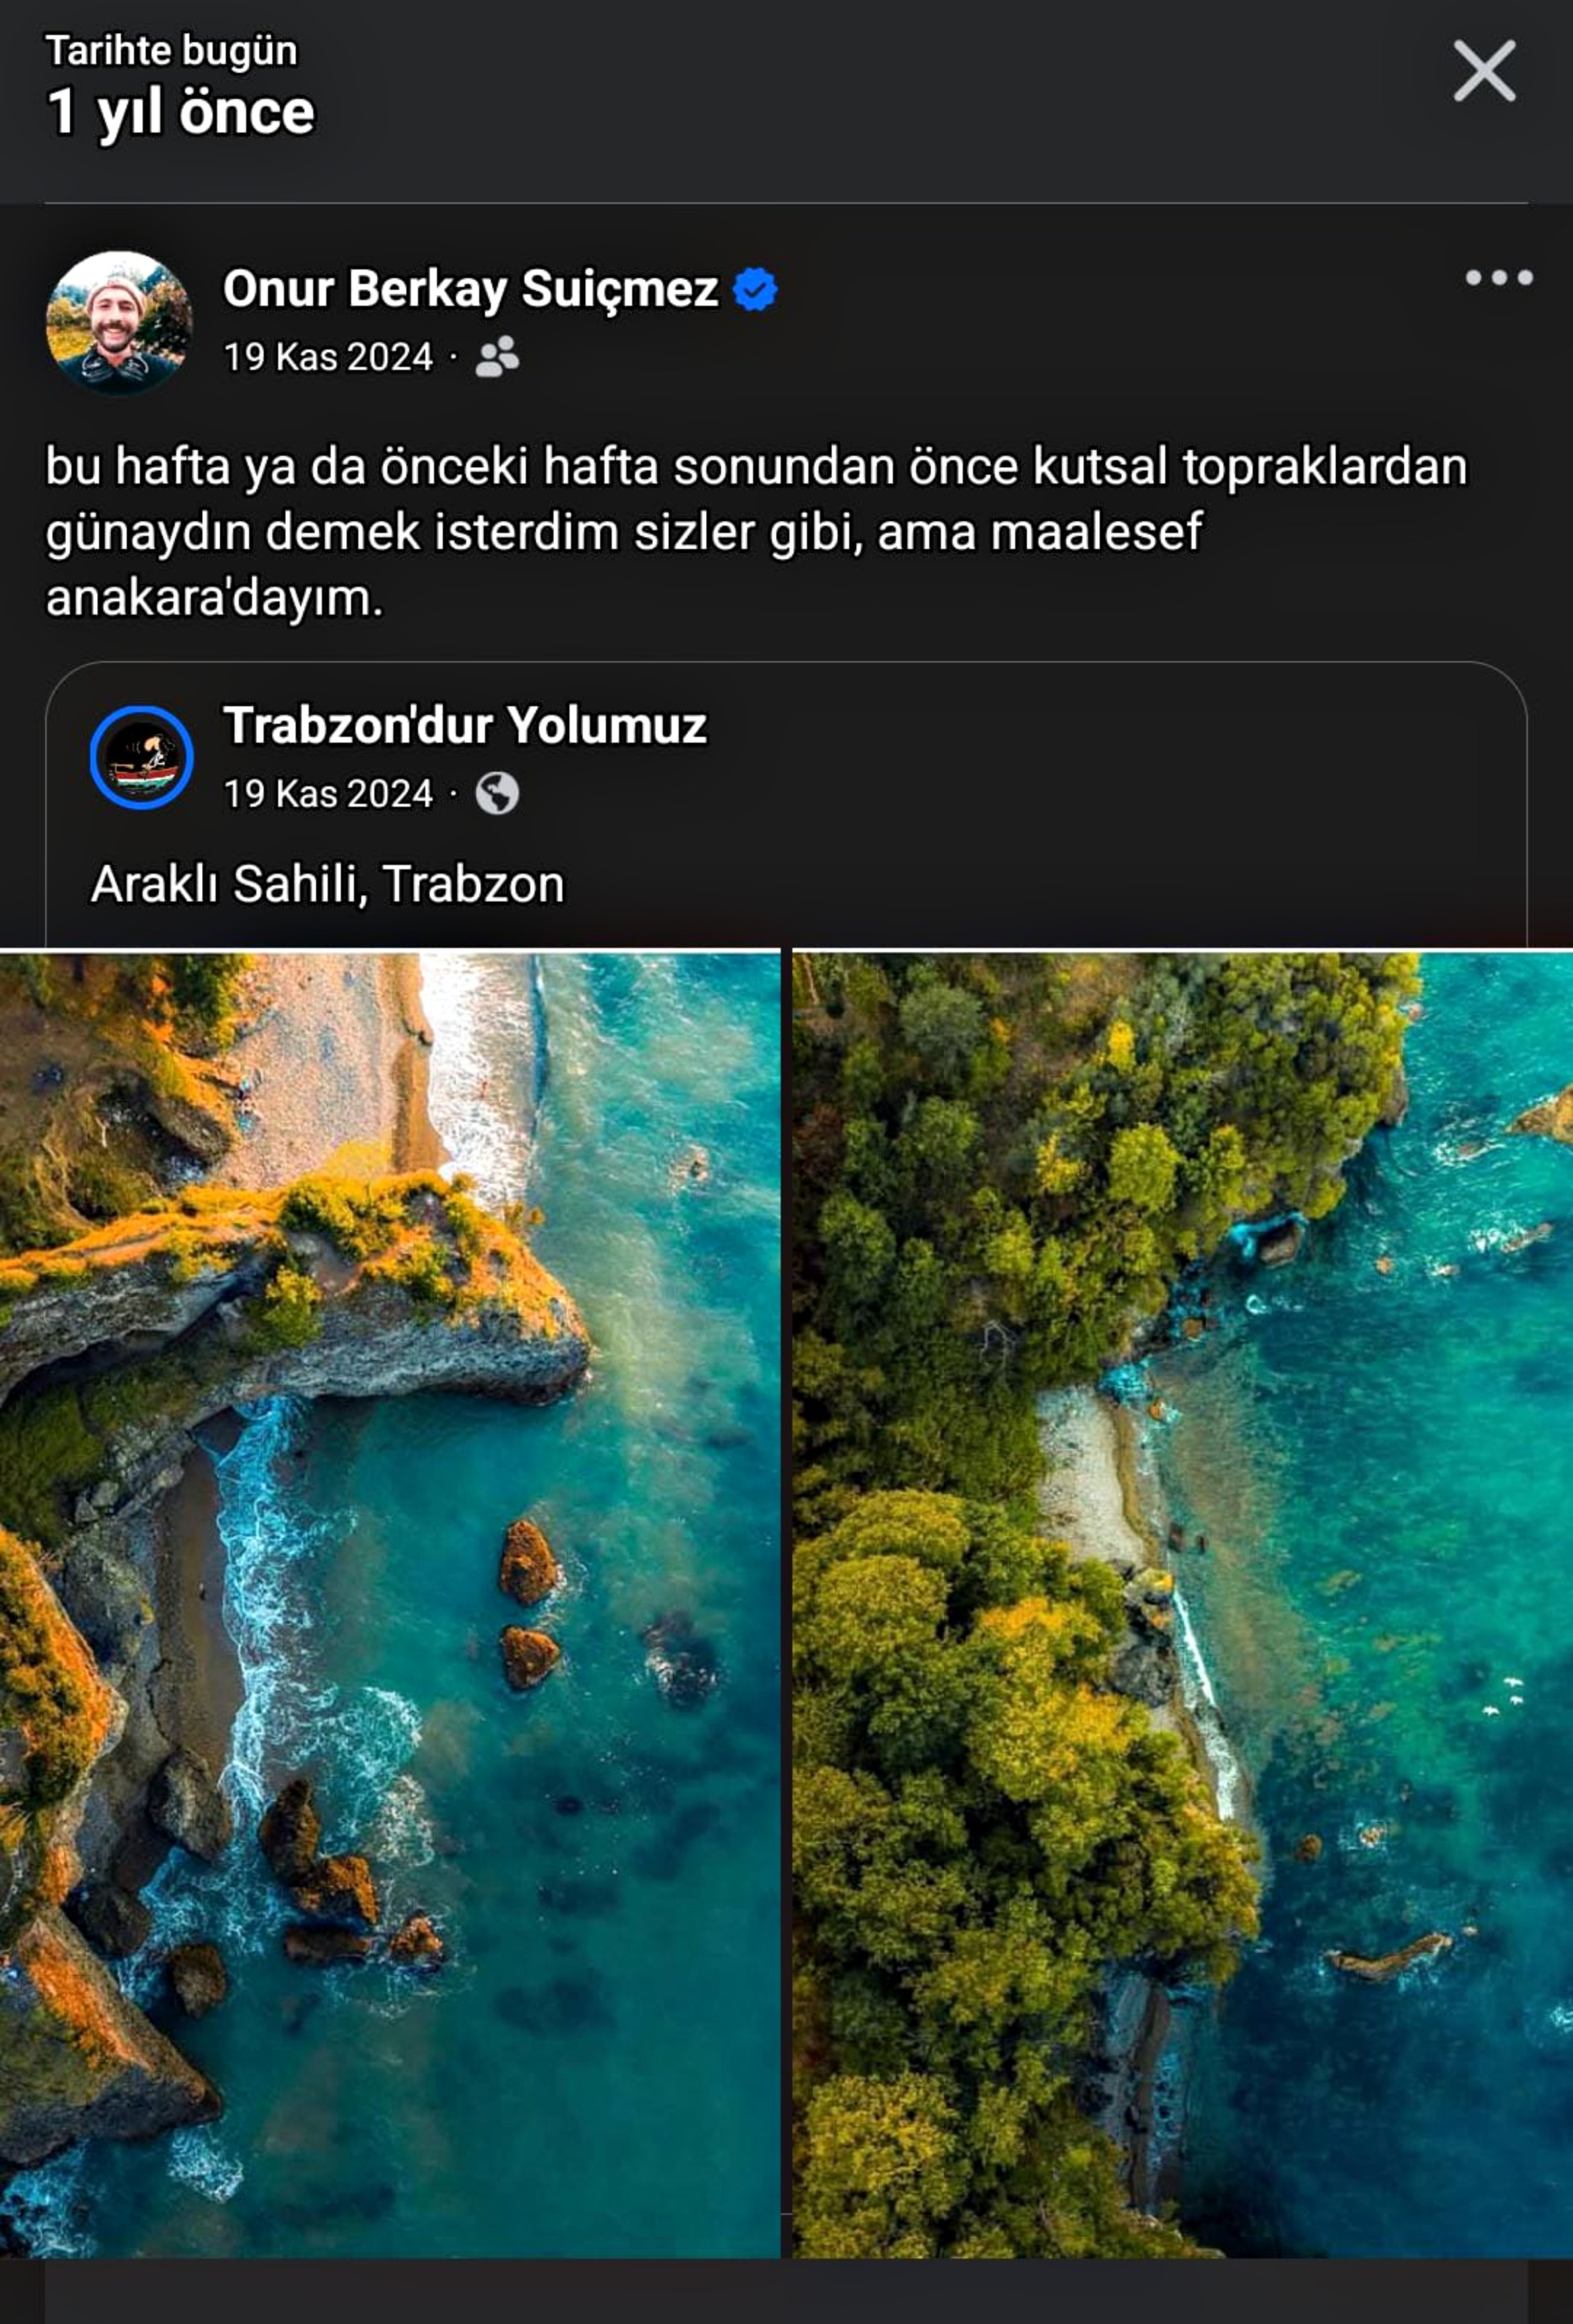Tap orange rocks in the left photo
The width and height of the screenshot is (1573, 2324).
[528, 1604]
